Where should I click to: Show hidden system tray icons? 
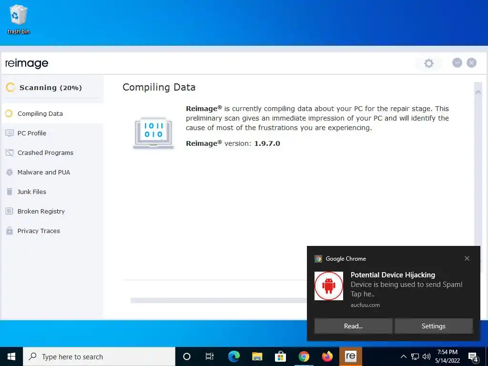coord(403,356)
